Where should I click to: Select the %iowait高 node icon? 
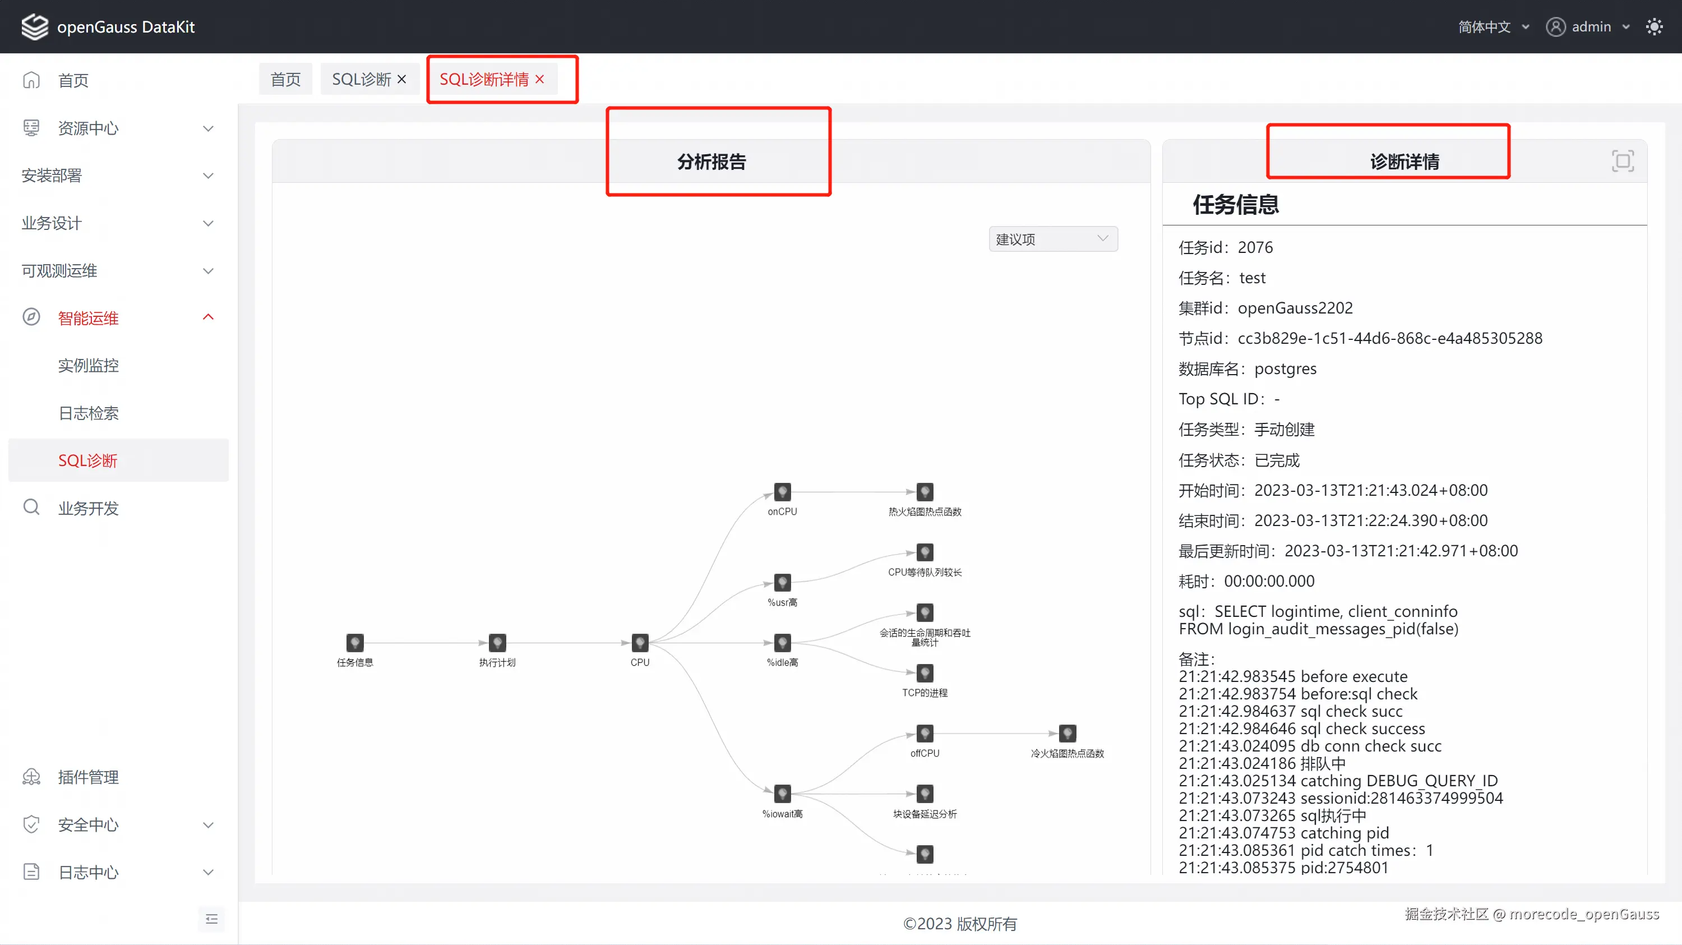click(782, 794)
